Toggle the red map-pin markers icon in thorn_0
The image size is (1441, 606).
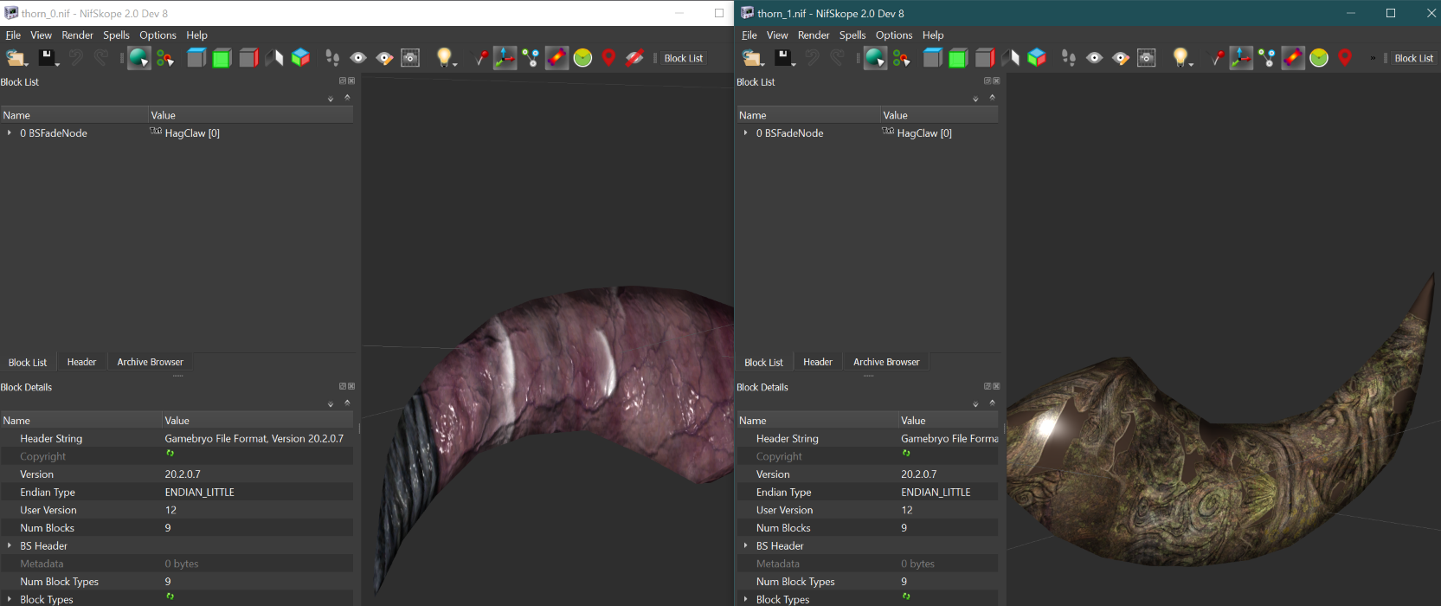(608, 58)
